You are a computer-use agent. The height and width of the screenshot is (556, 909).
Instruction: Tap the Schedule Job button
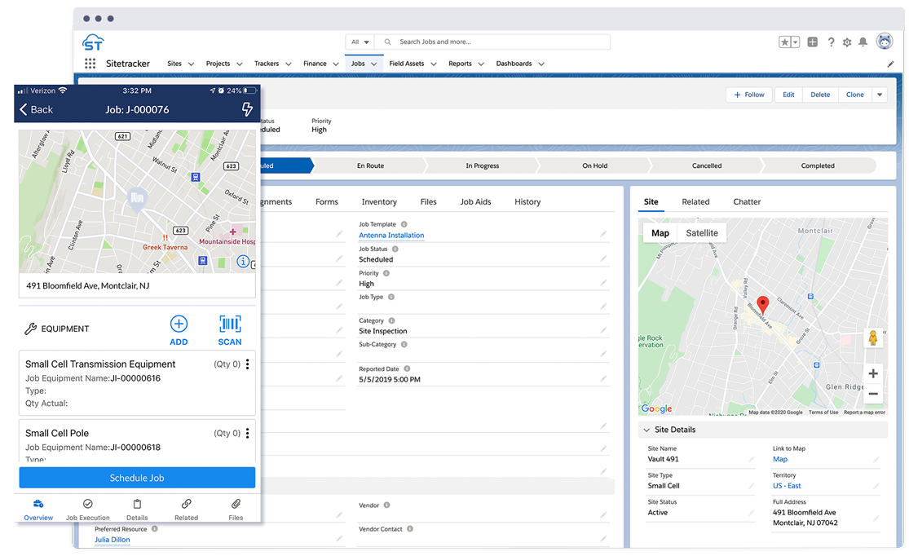(x=137, y=478)
